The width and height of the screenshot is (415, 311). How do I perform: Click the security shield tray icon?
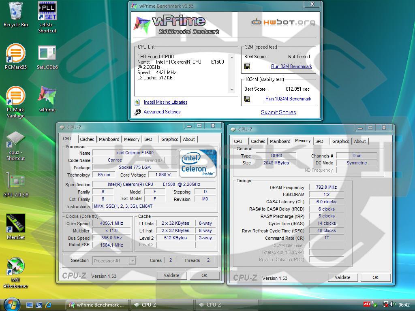click(x=374, y=305)
